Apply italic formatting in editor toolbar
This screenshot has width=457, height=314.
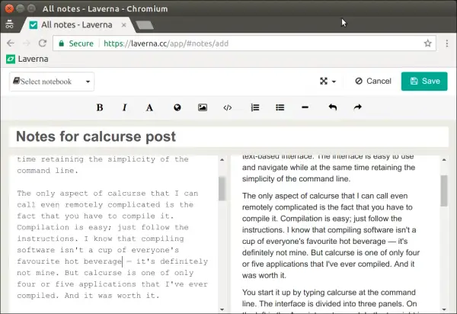[x=124, y=107]
